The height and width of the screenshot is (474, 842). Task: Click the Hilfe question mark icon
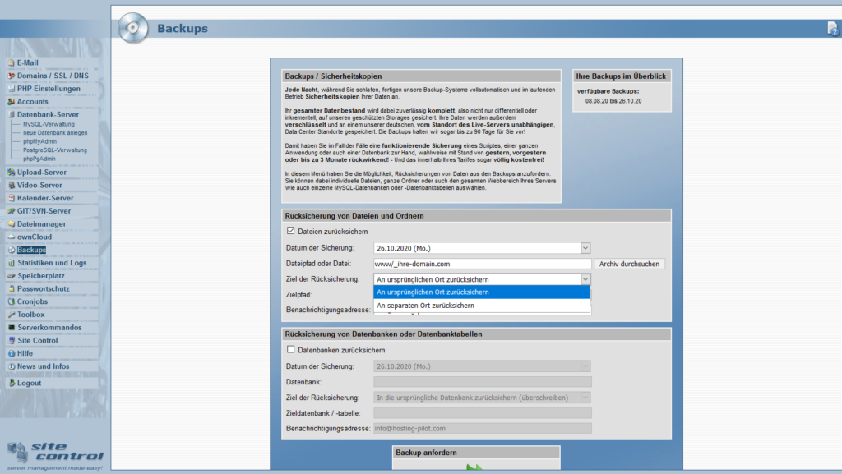coord(11,353)
